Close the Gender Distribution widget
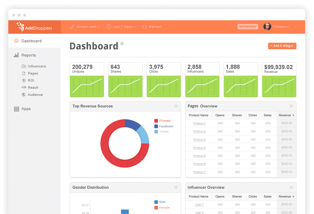This screenshot has height=214, width=314. (176, 187)
